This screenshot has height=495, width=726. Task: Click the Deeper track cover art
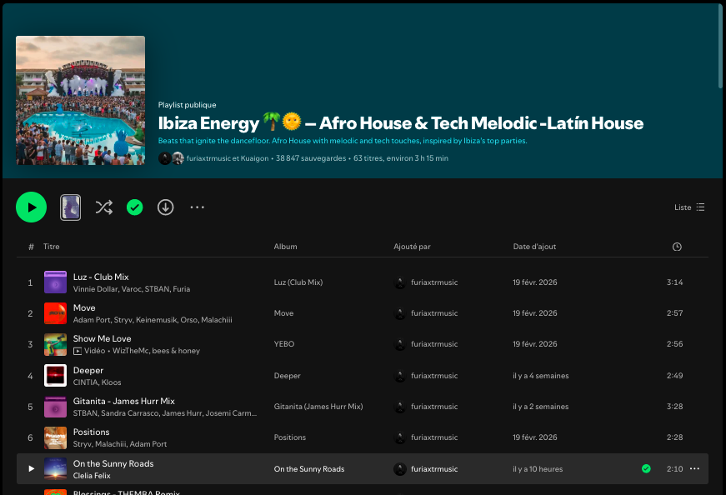pyautogui.click(x=55, y=376)
